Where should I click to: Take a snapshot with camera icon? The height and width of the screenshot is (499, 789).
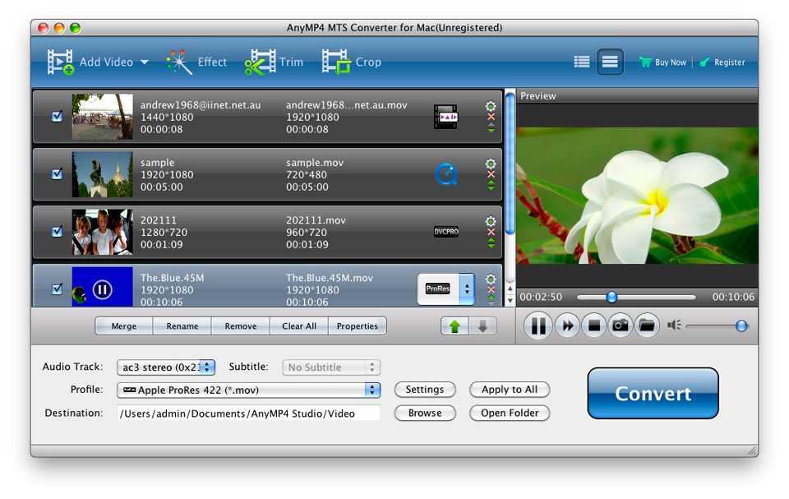[620, 326]
